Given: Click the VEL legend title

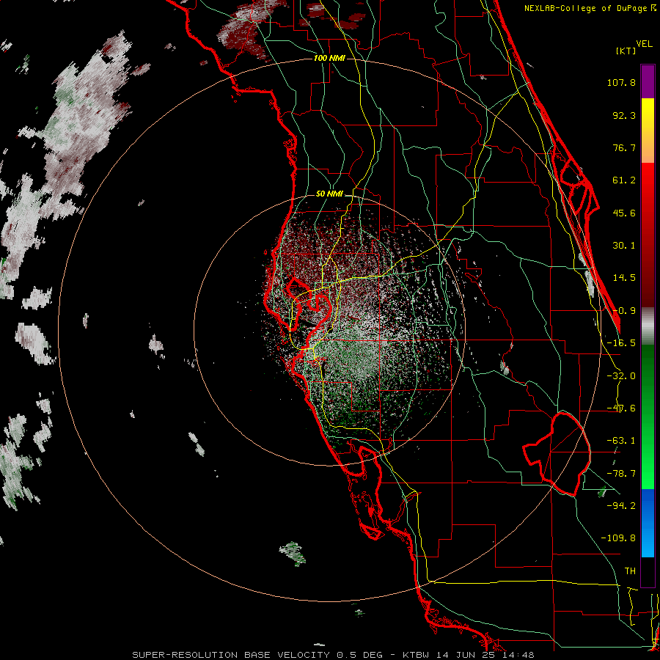Looking at the screenshot, I should pos(644,44).
